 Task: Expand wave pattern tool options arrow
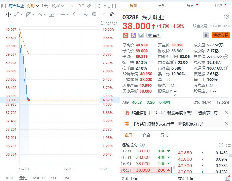point(45,14)
